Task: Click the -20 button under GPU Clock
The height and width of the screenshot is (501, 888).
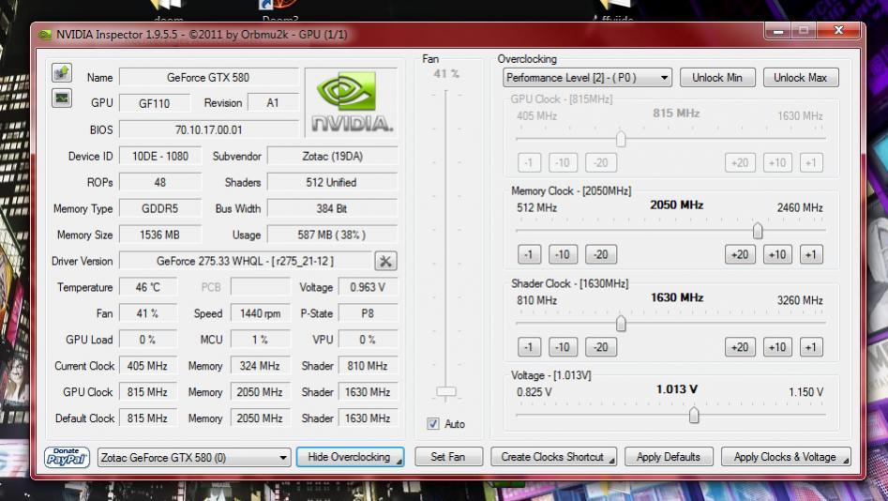Action: click(x=601, y=162)
